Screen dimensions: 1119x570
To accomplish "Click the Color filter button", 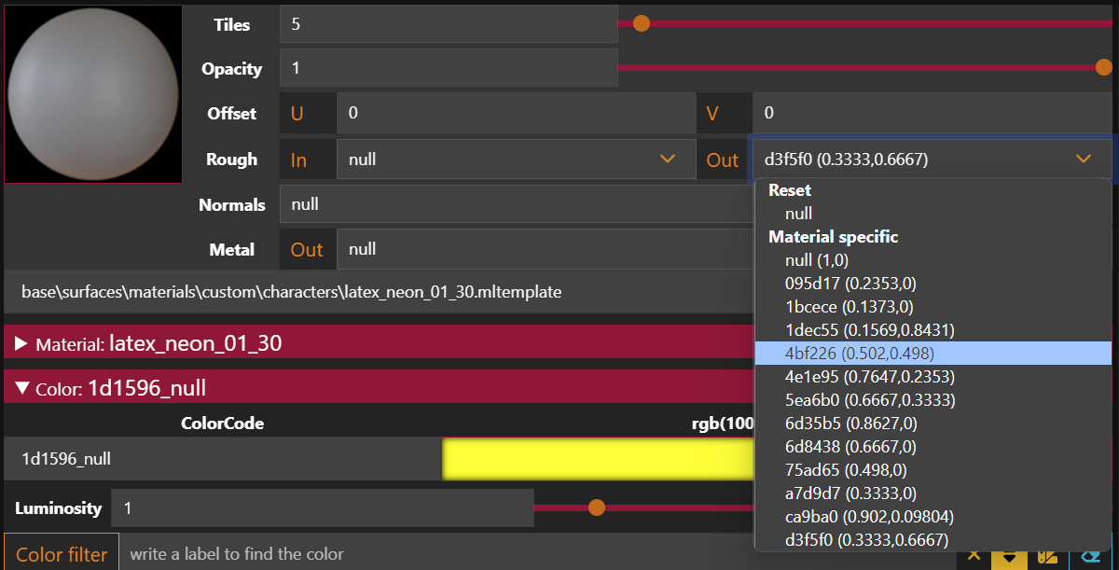I will click(62, 554).
